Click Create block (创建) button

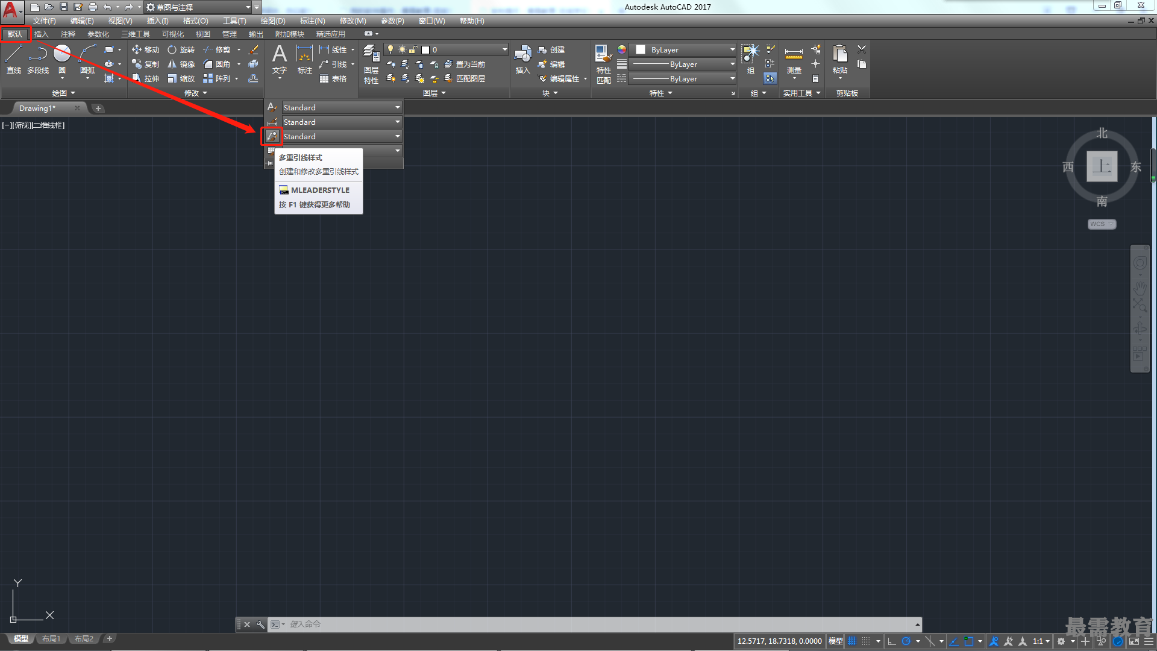551,49
